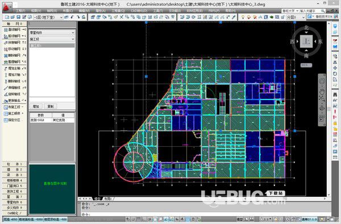The width and height of the screenshot is (341, 224).
Task: Click the delete X icon in the toolbar
Action: 122,17
